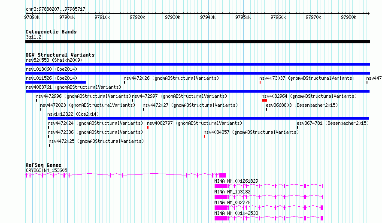Click the RefSeq Genes track heading

43,165
